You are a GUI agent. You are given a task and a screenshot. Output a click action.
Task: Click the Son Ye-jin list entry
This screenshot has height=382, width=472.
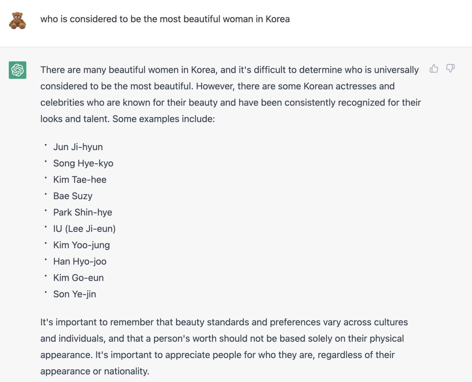point(74,294)
